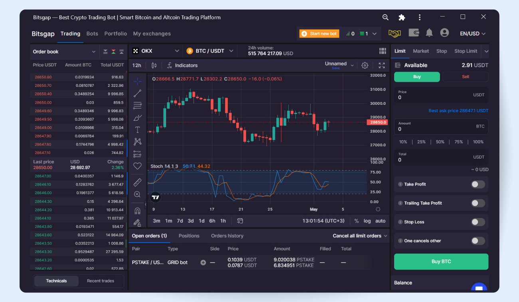Open the wallet icon in header
519x302 pixels.
click(x=414, y=33)
